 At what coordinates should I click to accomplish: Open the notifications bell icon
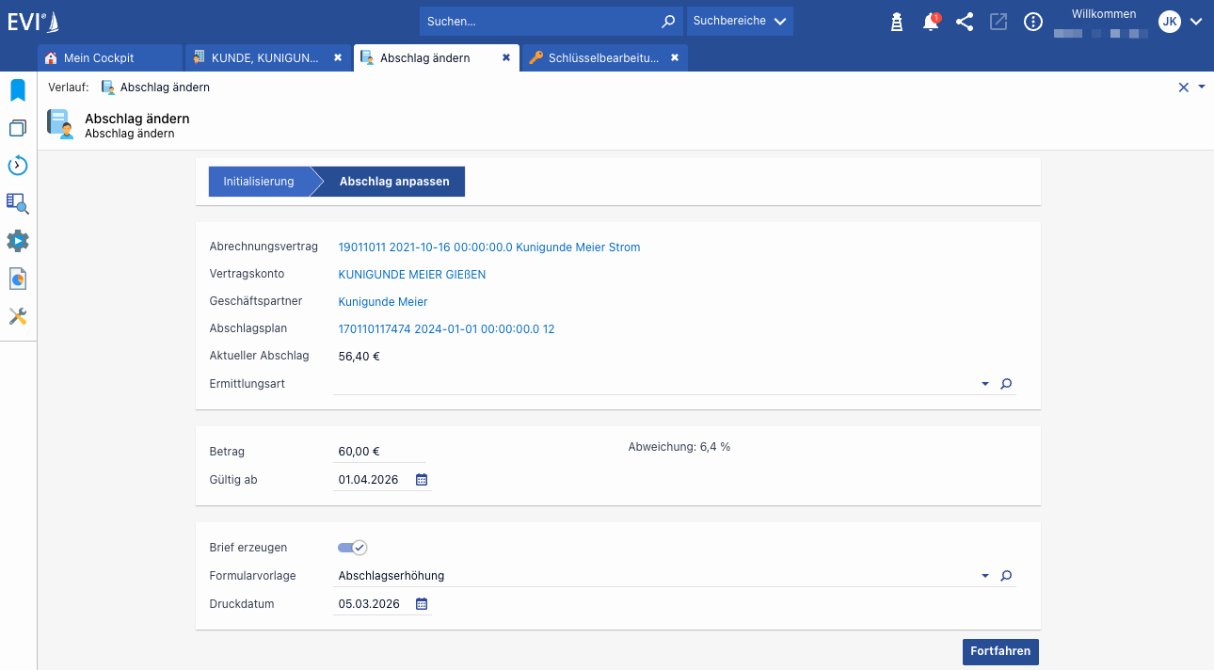click(x=931, y=22)
